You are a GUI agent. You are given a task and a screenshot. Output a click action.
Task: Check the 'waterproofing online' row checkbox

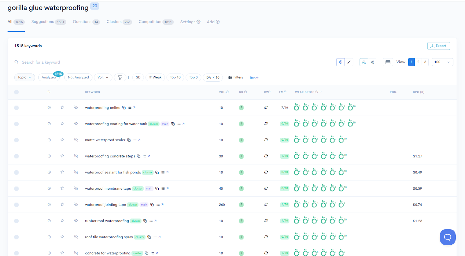point(16,108)
